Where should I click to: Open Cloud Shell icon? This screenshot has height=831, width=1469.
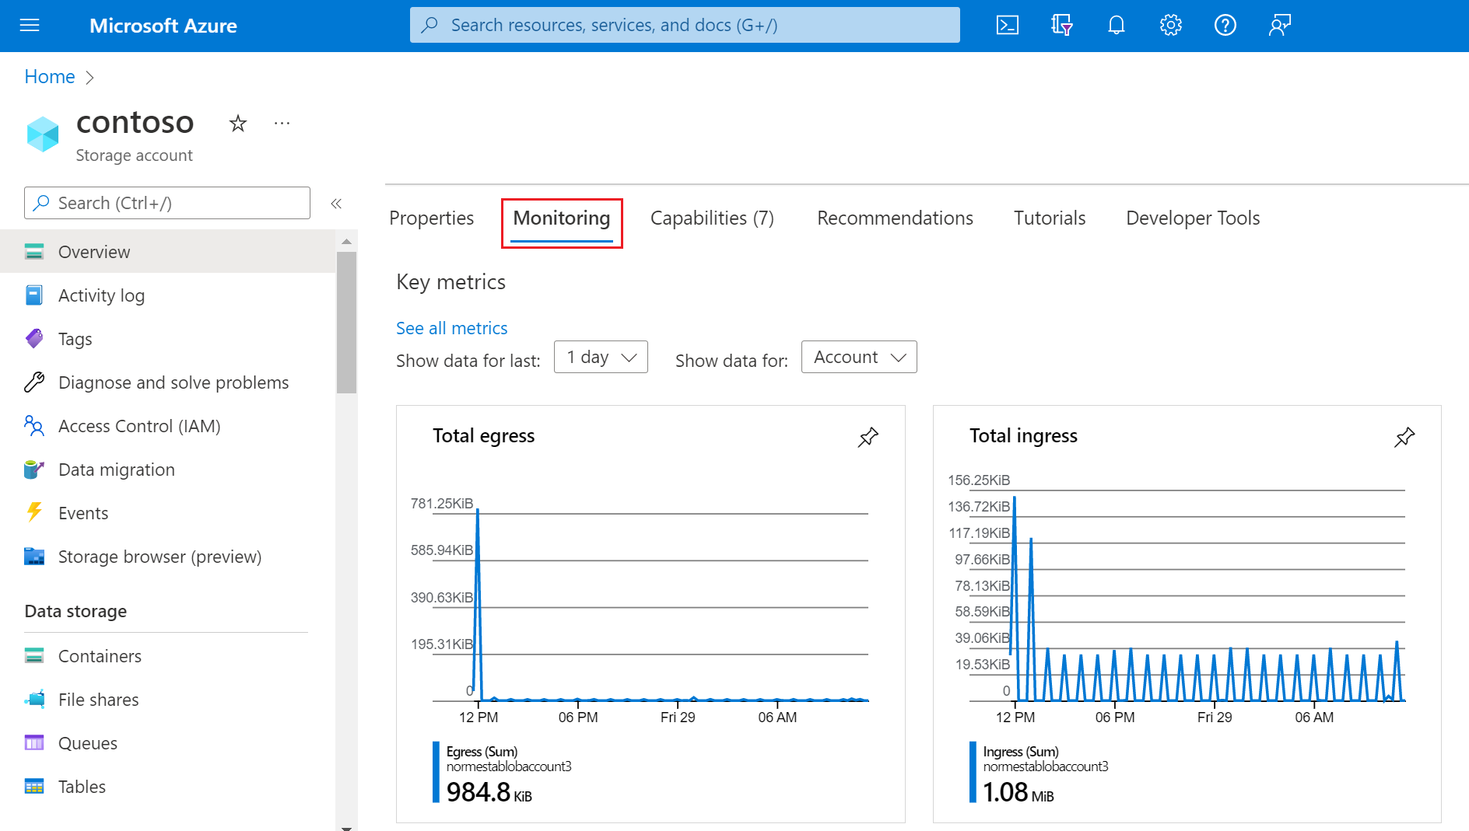[x=1007, y=26]
